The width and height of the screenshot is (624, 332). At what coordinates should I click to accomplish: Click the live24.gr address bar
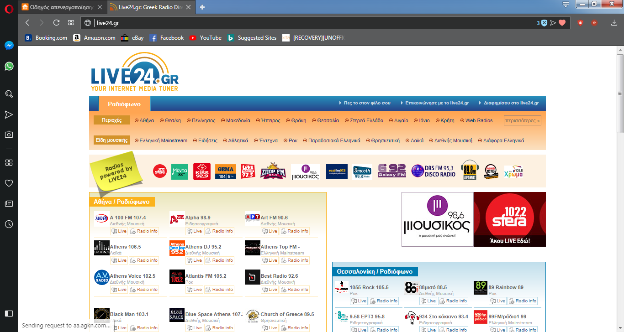(311, 23)
